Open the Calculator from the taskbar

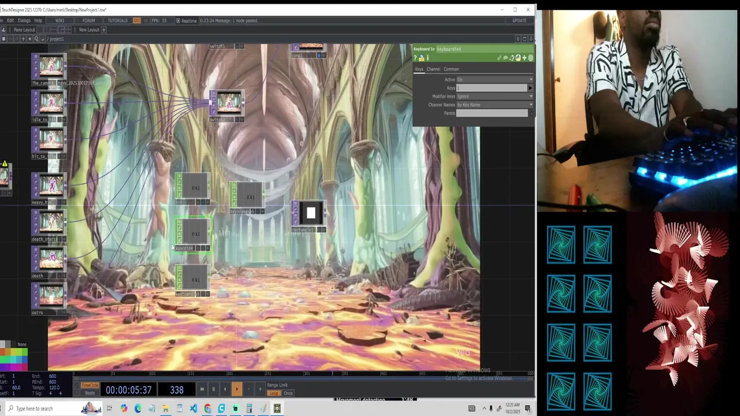(249, 408)
